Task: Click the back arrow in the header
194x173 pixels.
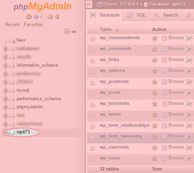Action: click(89, 5)
